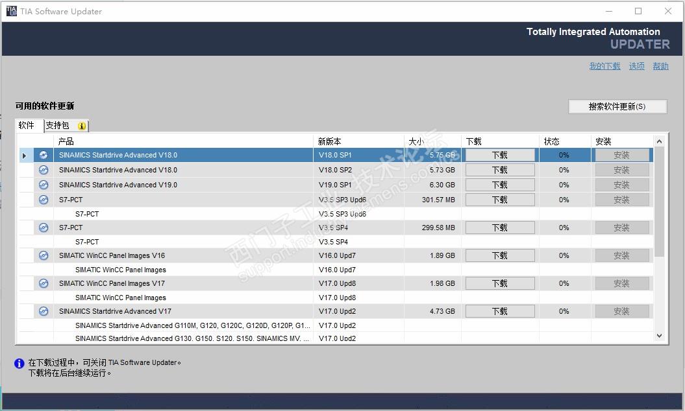Click 安装 for Startdrive Advanced V18.0 SP2
Image resolution: width=685 pixels, height=411 pixels.
[621, 170]
